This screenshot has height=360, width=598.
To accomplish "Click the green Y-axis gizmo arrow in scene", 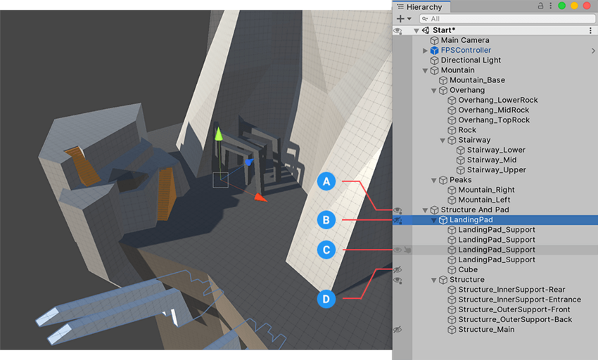I will click(219, 134).
